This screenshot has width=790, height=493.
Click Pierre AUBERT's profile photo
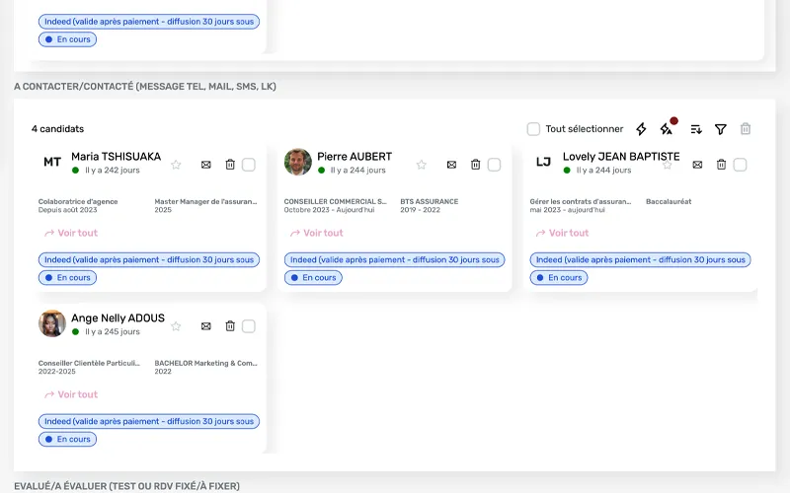pyautogui.click(x=298, y=163)
